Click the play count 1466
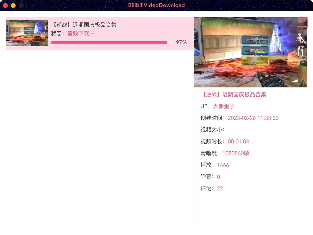The height and width of the screenshot is (235, 313). (223, 165)
